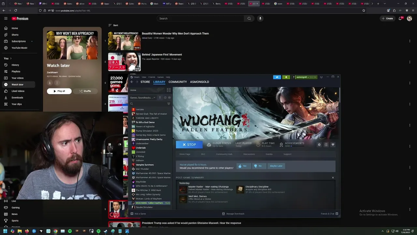Screen dimensions: 417x235
Task: Switch Steam library to grid collections view
Action: point(169,90)
